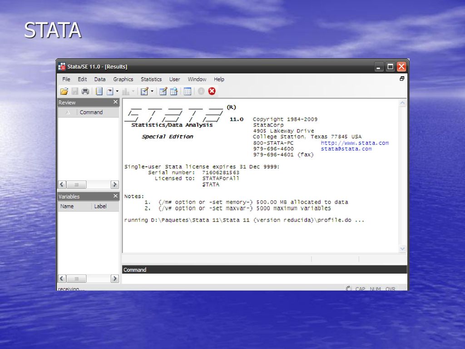Open the File menu
The height and width of the screenshot is (349, 465).
coord(66,79)
